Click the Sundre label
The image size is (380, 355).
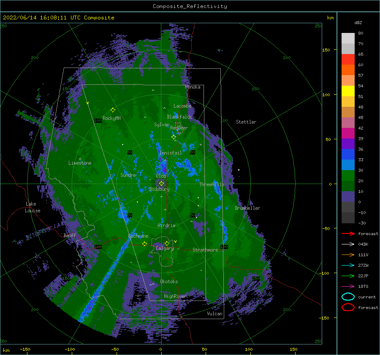[128, 175]
